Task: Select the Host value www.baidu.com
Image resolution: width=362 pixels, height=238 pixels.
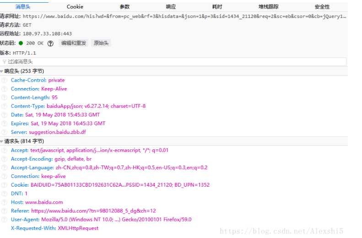Action: pyautogui.click(x=44, y=202)
